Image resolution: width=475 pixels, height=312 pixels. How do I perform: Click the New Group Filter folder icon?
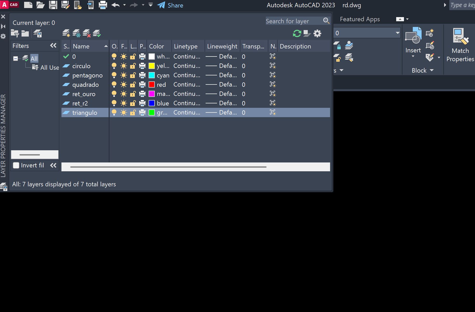[25, 33]
